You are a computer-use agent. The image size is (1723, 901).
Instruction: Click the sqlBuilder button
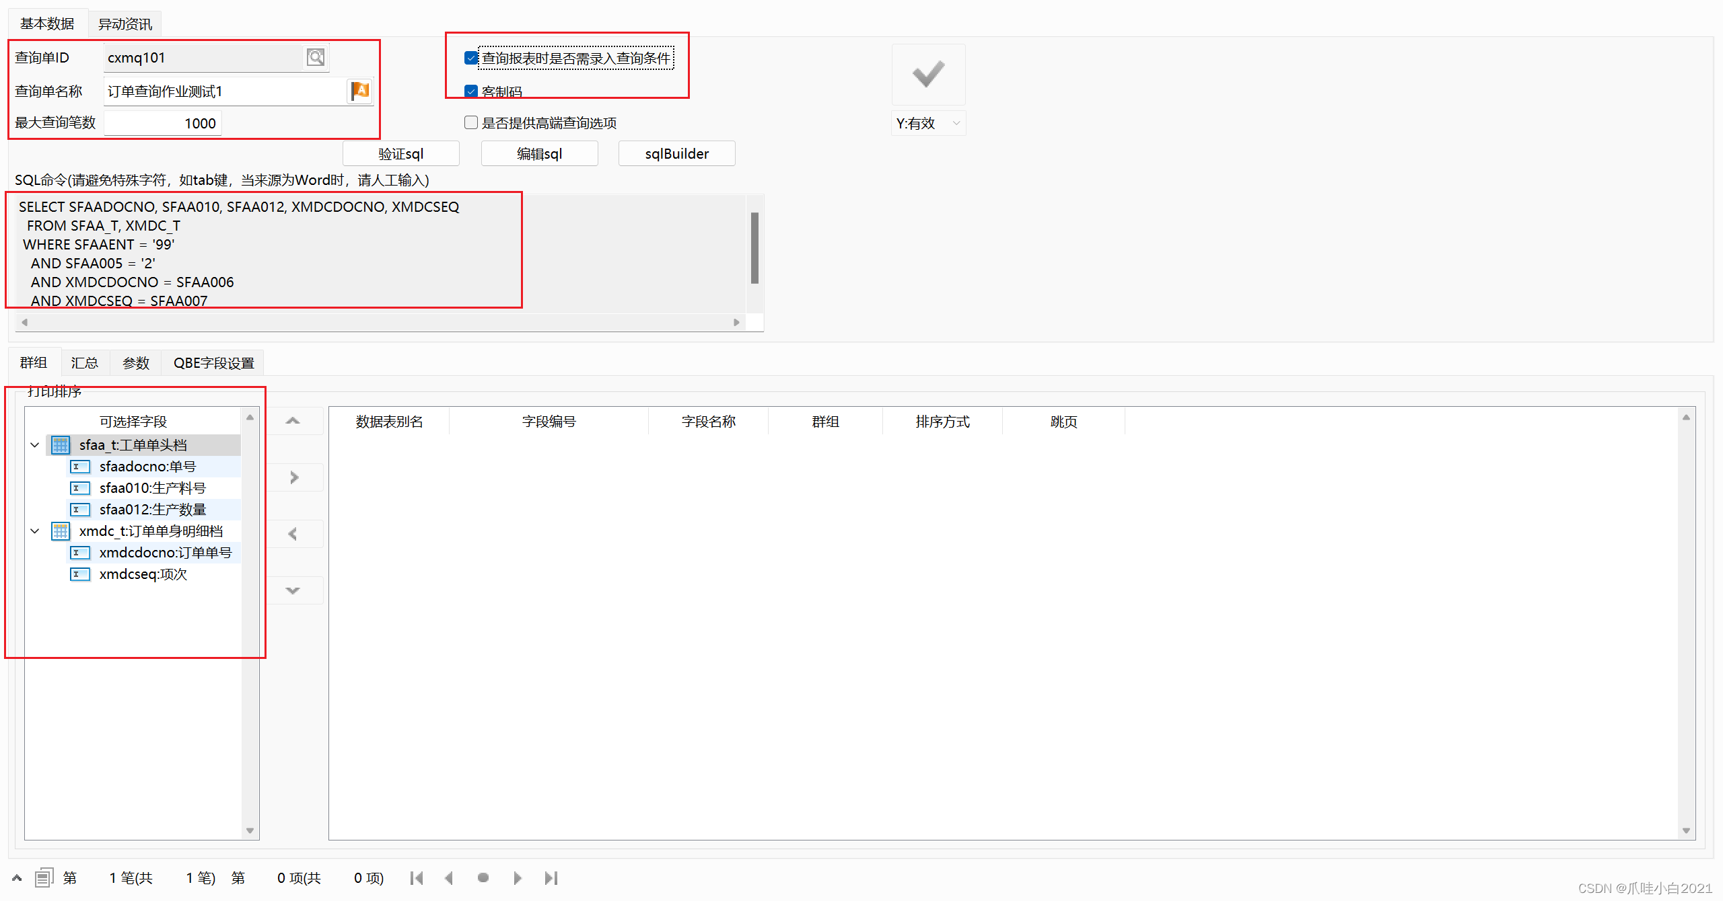click(x=677, y=153)
